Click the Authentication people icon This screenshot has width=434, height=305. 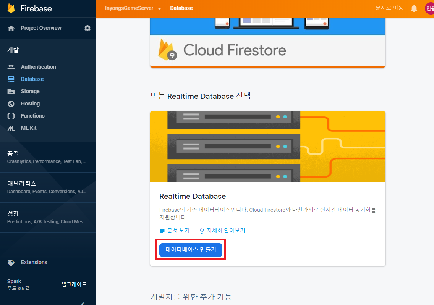pyautogui.click(x=11, y=67)
